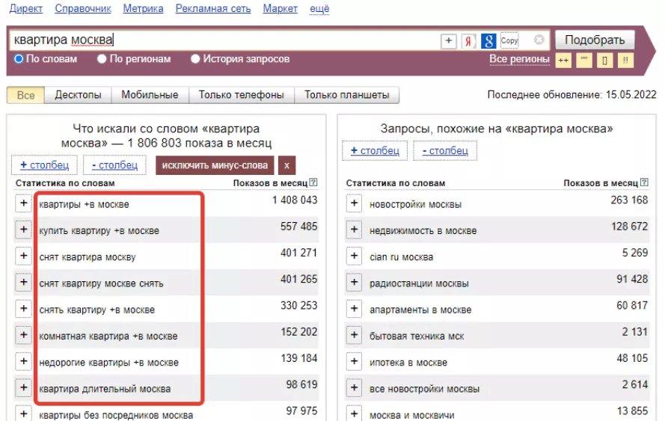Screen dimensions: 665x421
Task: Choose the "История запросов" radio option
Action: (195, 59)
